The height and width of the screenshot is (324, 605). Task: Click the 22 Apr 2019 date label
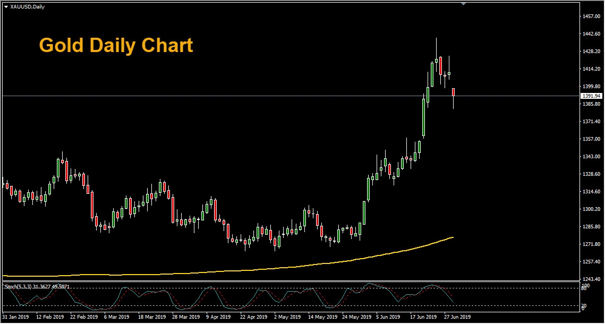(x=253, y=317)
